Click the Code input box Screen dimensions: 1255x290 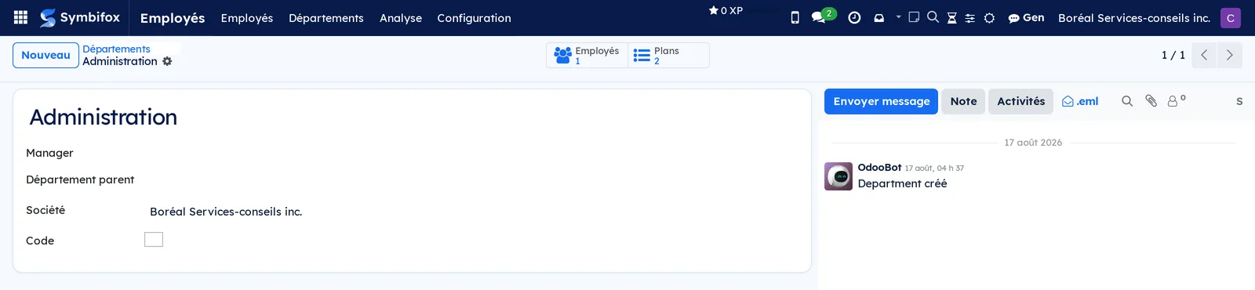pyautogui.click(x=154, y=240)
